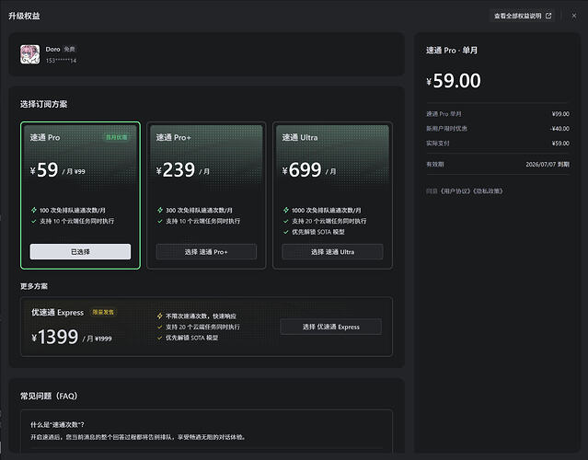Click the checkmark beside Express's 优先解锁 SOTA 模型

pos(160,338)
